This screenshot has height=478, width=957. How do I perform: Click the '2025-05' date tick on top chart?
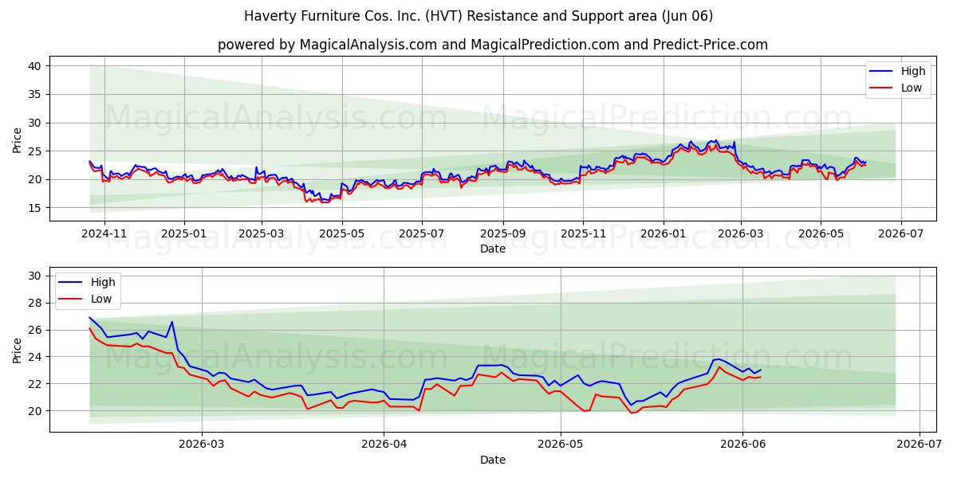pos(341,235)
